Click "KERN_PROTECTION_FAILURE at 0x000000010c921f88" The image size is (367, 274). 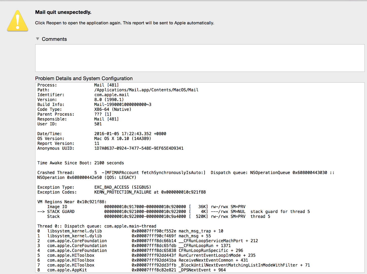[150, 192]
